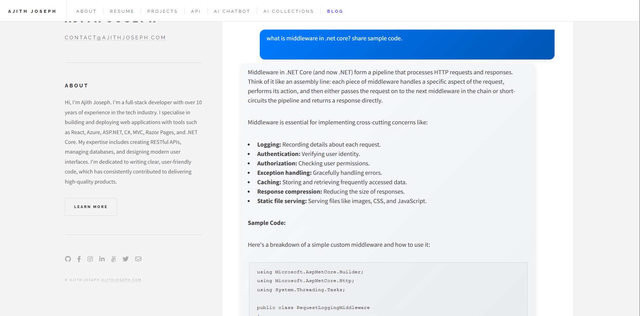Screen dimensions: 640x316
Task: Go to the About nav item
Action: click(86, 11)
